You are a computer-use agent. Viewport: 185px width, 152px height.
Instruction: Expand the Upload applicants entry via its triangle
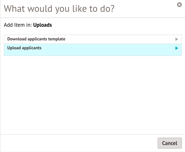tap(177, 48)
